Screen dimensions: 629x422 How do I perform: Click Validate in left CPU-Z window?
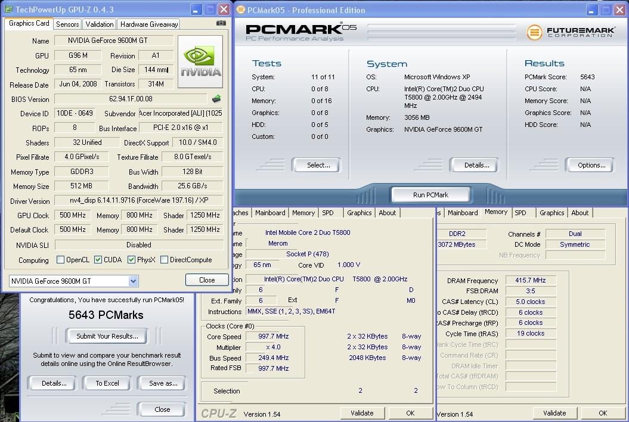coord(362,413)
